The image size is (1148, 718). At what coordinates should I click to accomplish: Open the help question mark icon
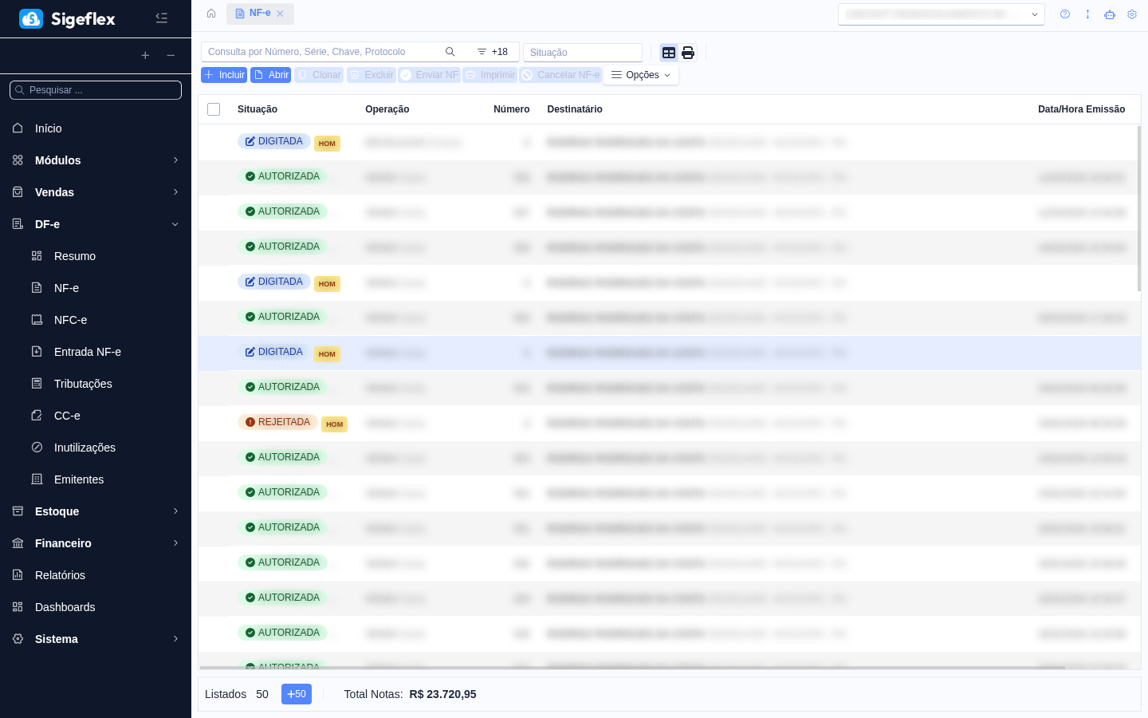tap(1065, 14)
